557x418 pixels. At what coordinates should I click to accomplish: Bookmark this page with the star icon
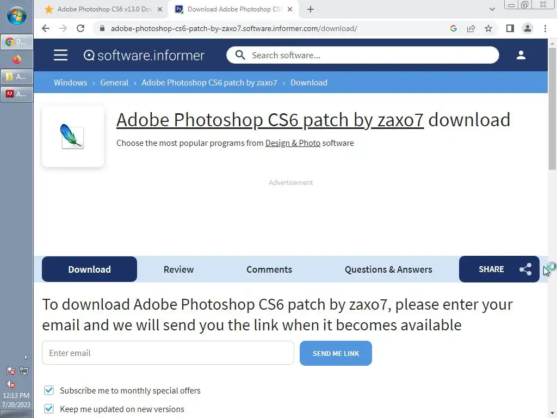488,28
